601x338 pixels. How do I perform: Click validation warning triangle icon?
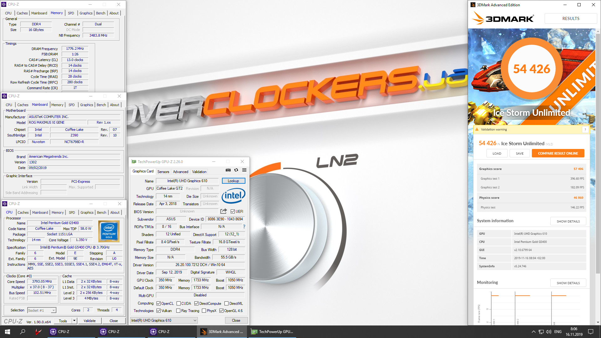click(477, 130)
